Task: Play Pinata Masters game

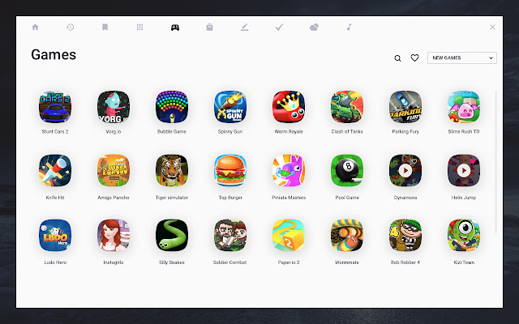Action: (289, 171)
